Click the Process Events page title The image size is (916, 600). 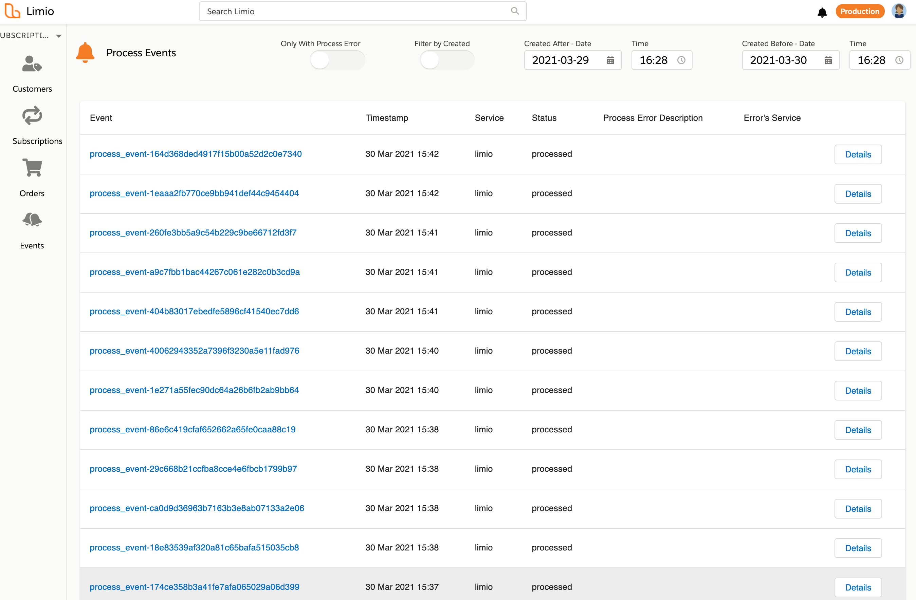point(141,53)
